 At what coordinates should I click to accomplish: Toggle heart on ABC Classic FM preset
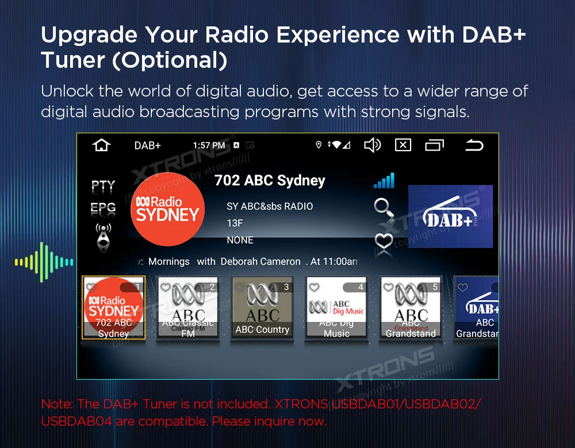click(x=166, y=288)
